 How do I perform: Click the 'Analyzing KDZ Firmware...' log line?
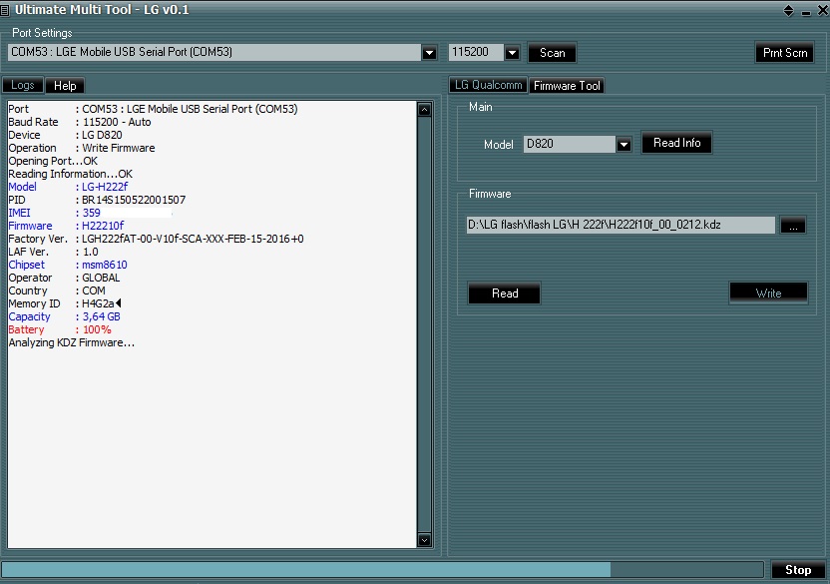coord(72,342)
